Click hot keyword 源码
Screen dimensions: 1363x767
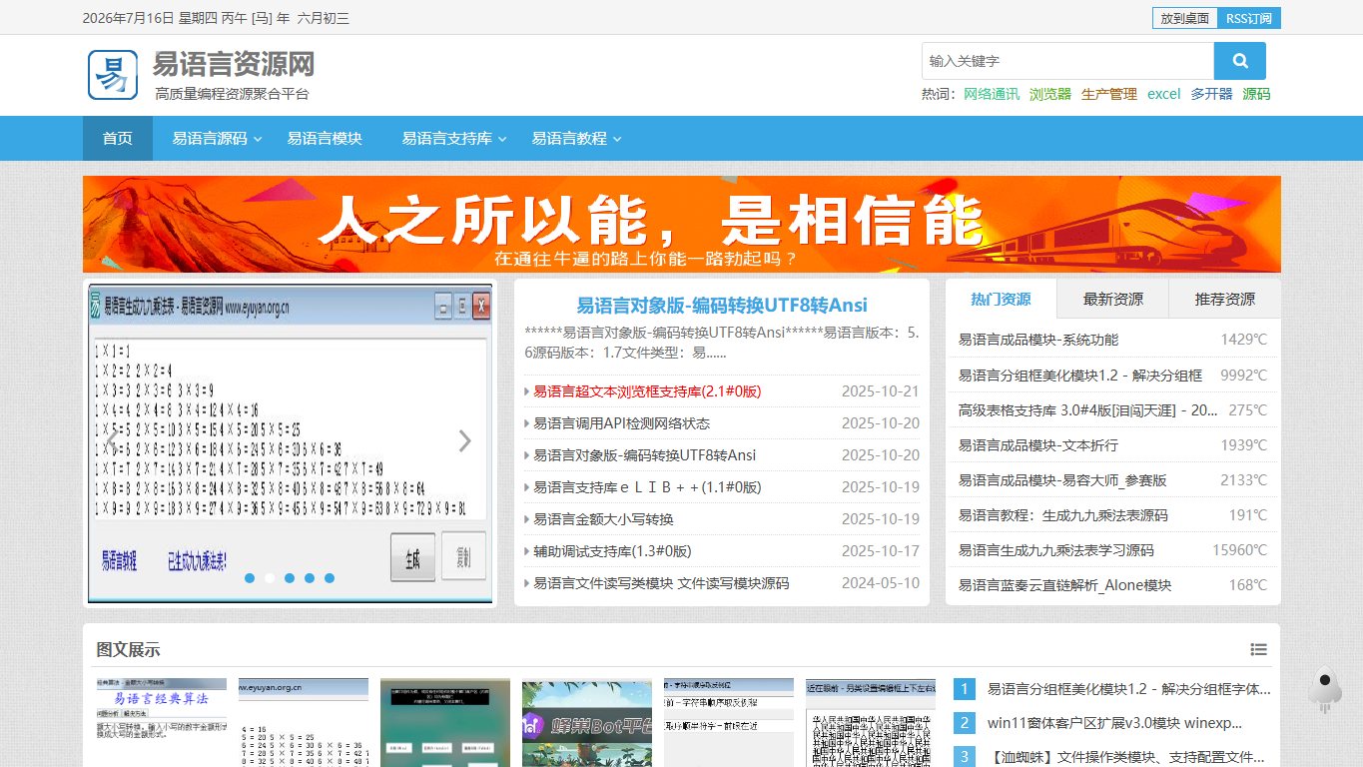pyautogui.click(x=1256, y=94)
